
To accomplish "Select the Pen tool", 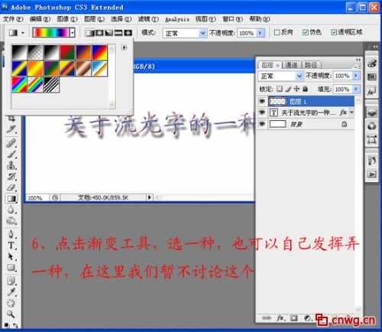I will click(11, 234).
